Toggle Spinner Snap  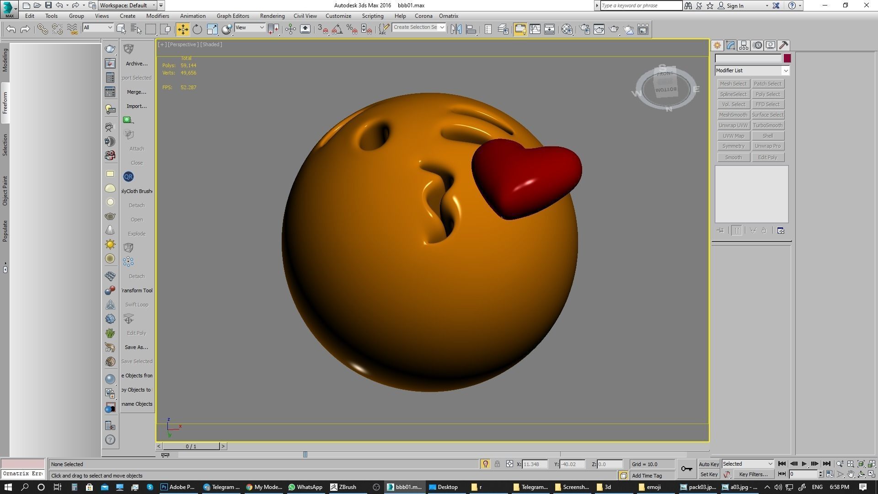click(x=366, y=29)
